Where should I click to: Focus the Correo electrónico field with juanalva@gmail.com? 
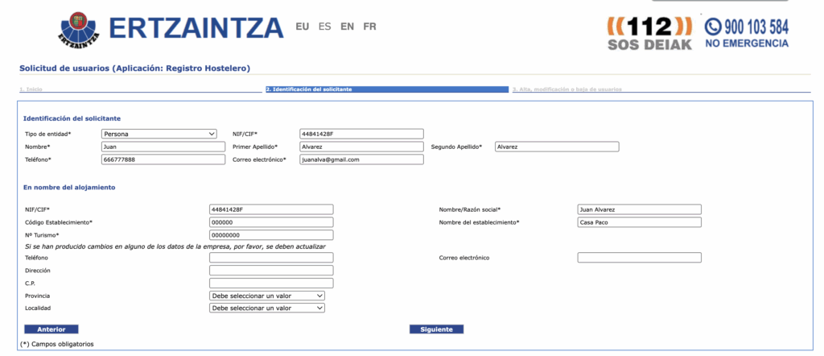[x=361, y=159]
